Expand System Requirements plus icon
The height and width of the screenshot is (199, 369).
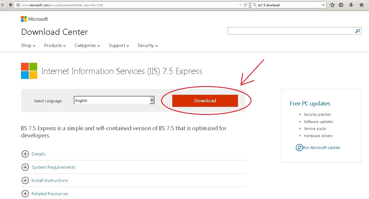[25, 167]
